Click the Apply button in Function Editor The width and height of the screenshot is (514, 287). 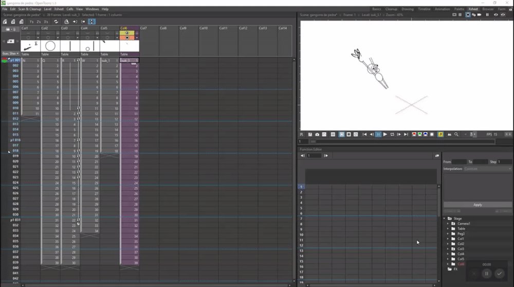click(x=478, y=204)
